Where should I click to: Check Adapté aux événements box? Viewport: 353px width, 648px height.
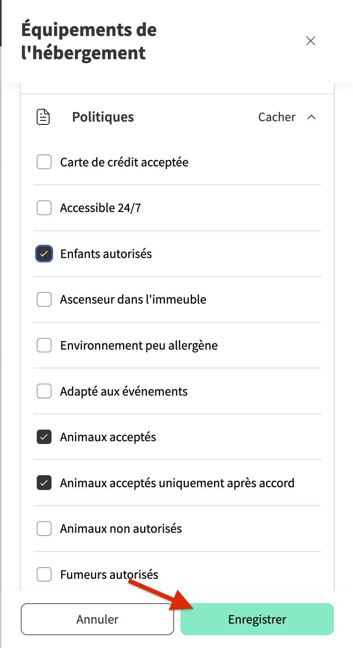(x=44, y=391)
